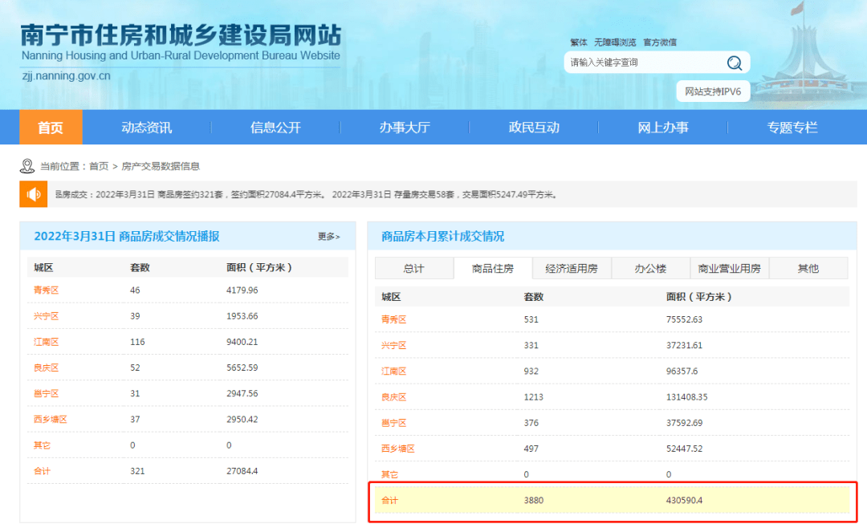Click the 网站支持IPV6 badge
The height and width of the screenshot is (532, 867).
pyautogui.click(x=713, y=91)
